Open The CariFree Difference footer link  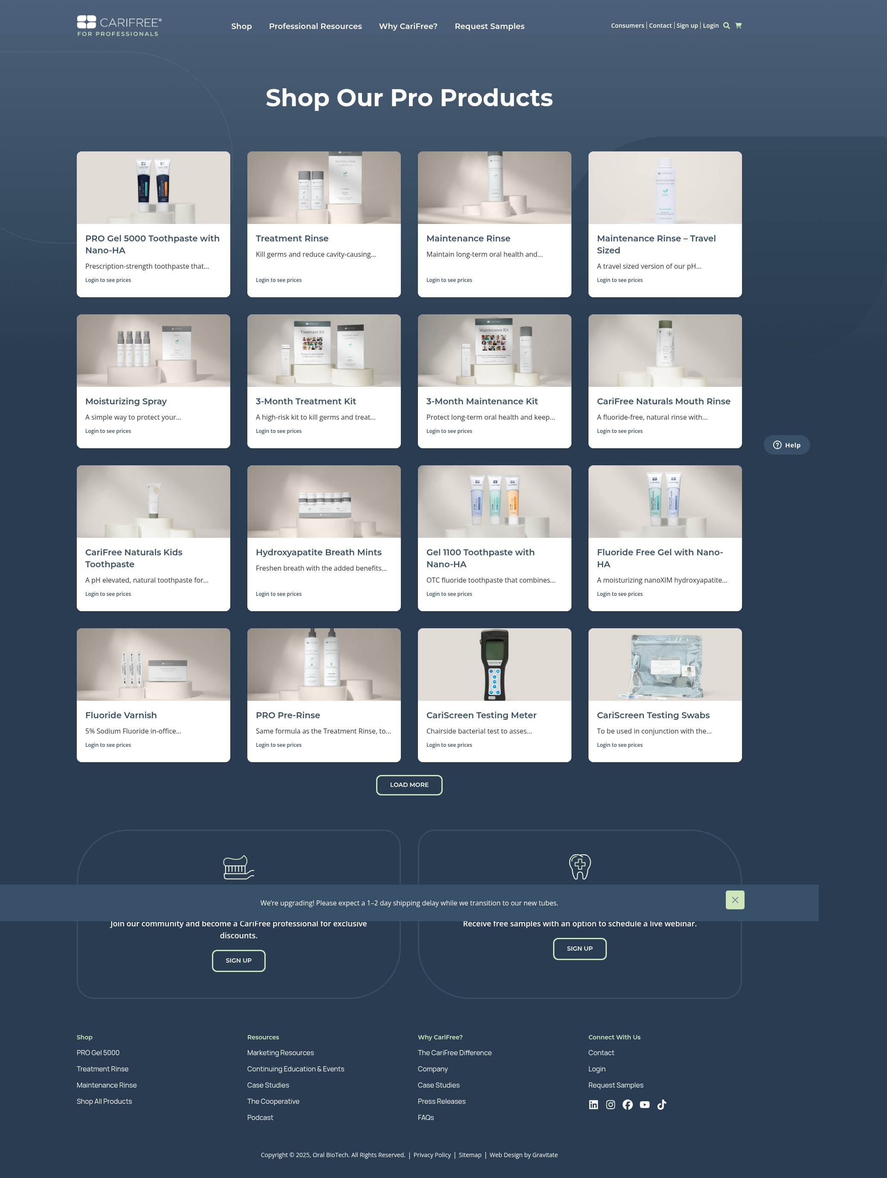(455, 1053)
